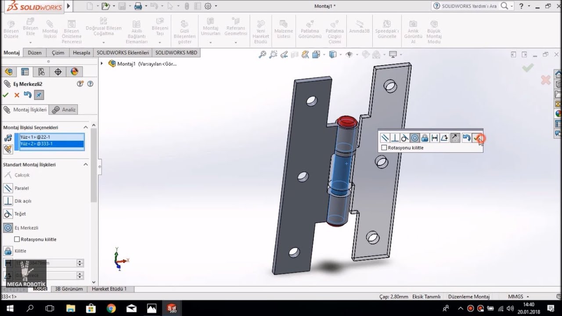Click Zoom to Area icon in view toolbar
Image resolution: width=562 pixels, height=316 pixels.
point(273,54)
